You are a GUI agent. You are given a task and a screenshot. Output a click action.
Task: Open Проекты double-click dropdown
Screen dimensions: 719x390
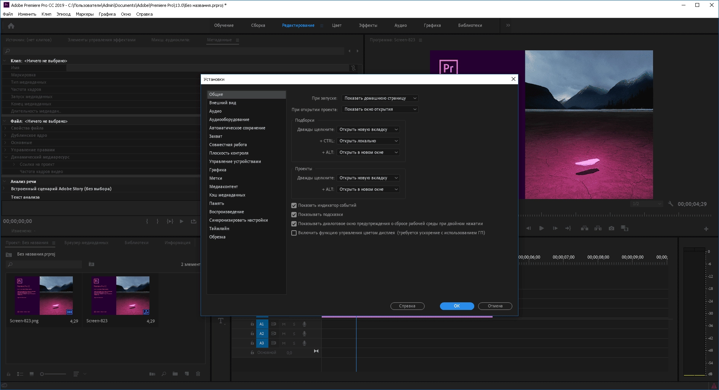pyautogui.click(x=368, y=178)
